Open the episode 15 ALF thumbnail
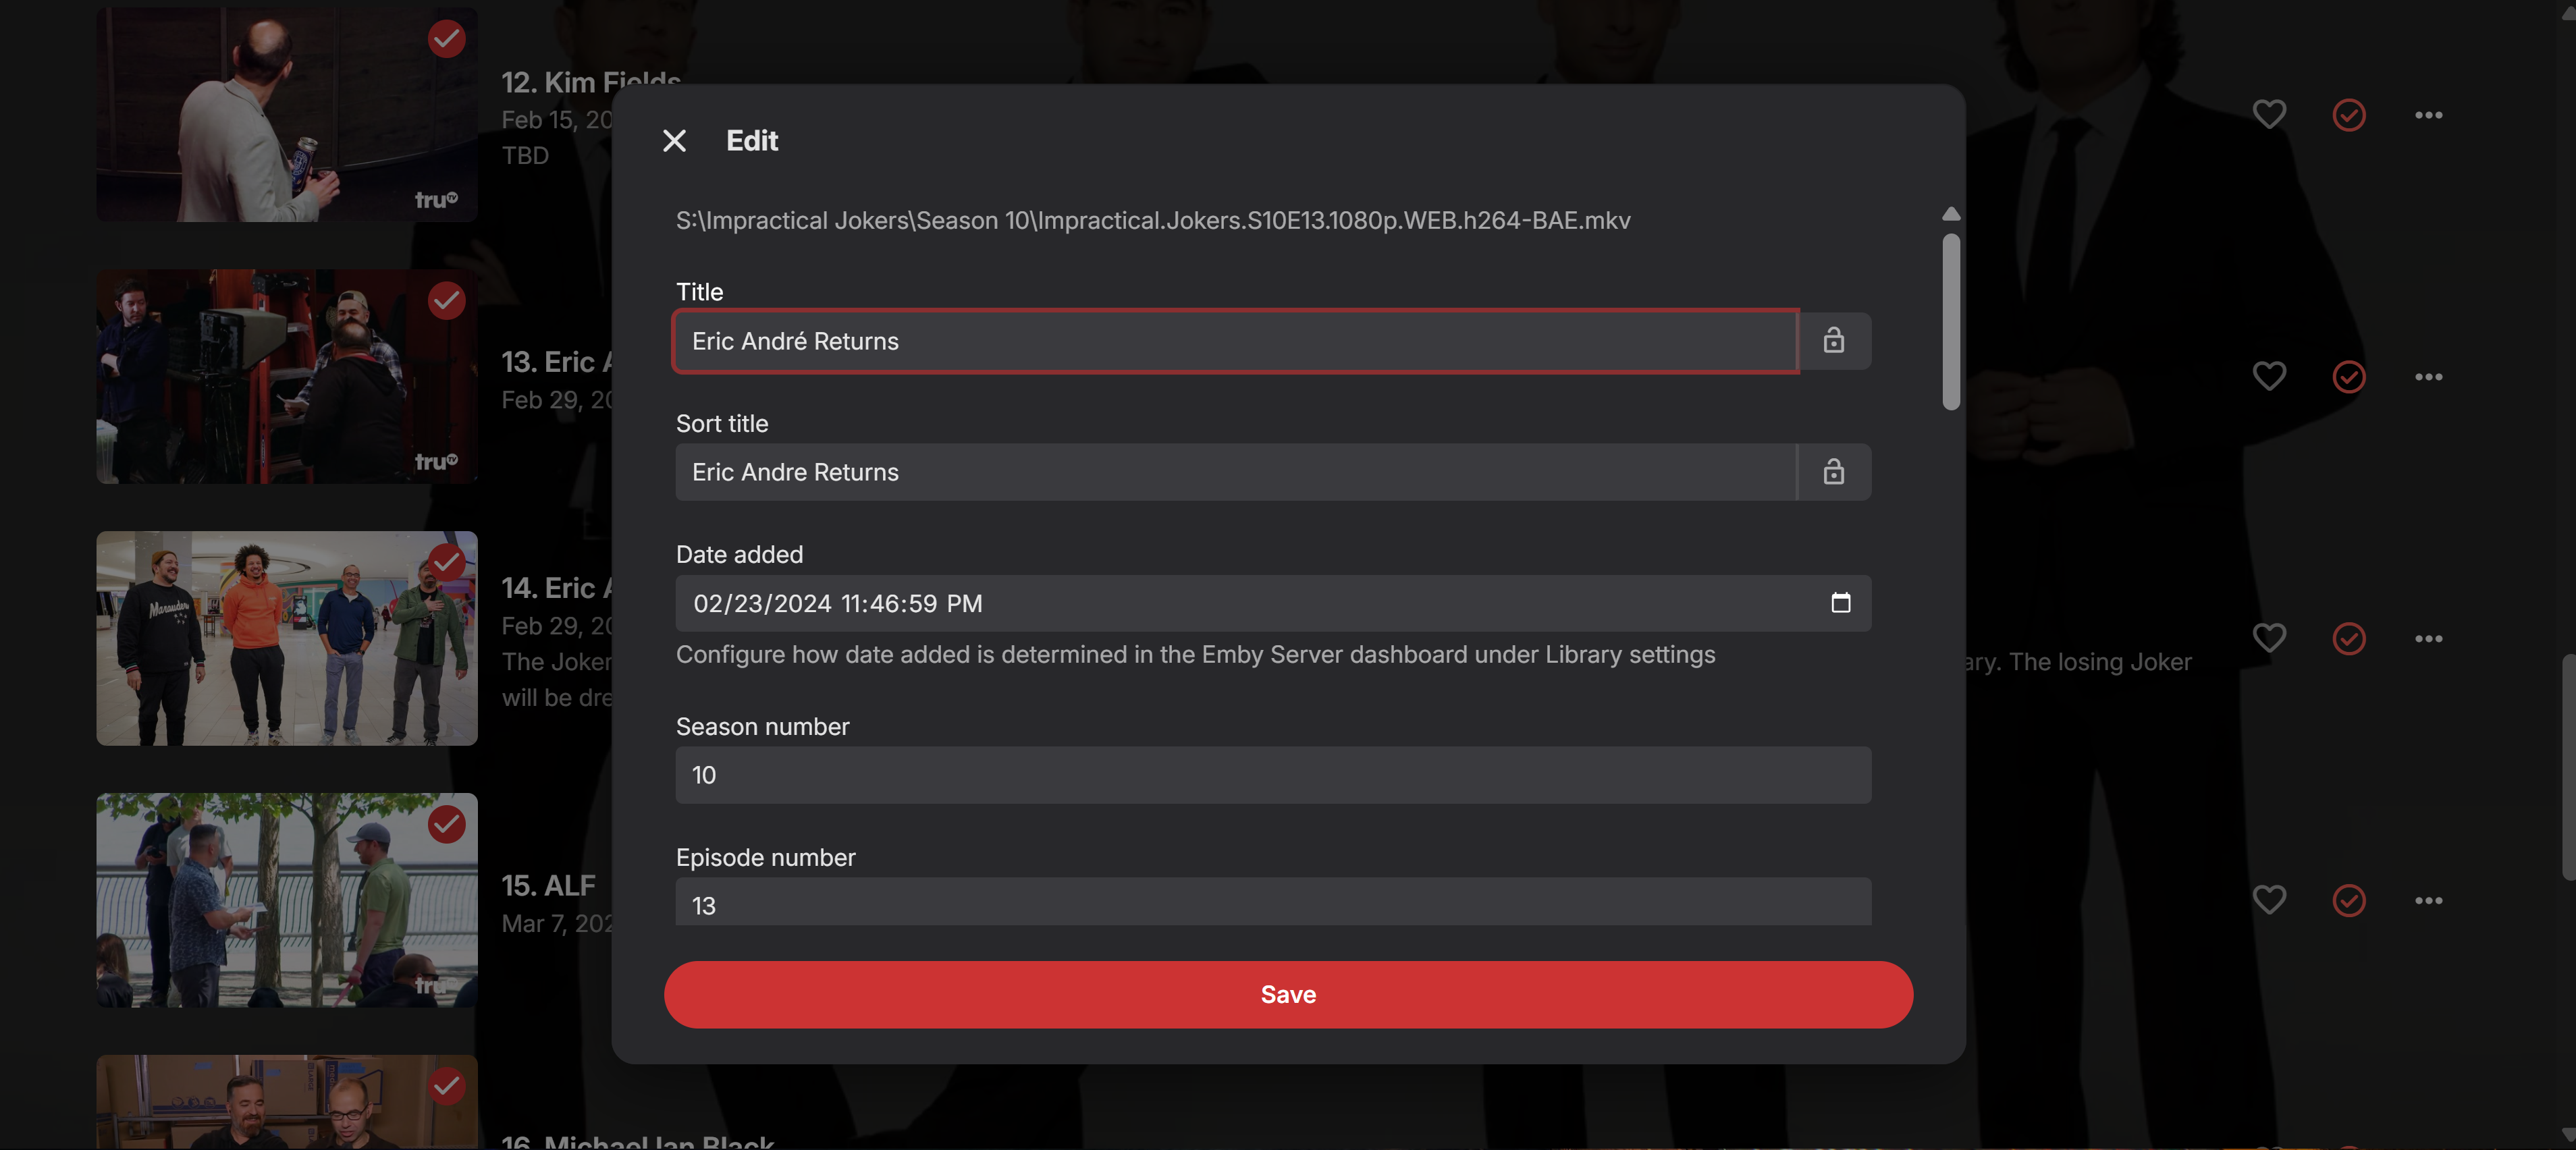Image resolution: width=2576 pixels, height=1150 pixels. [287, 900]
